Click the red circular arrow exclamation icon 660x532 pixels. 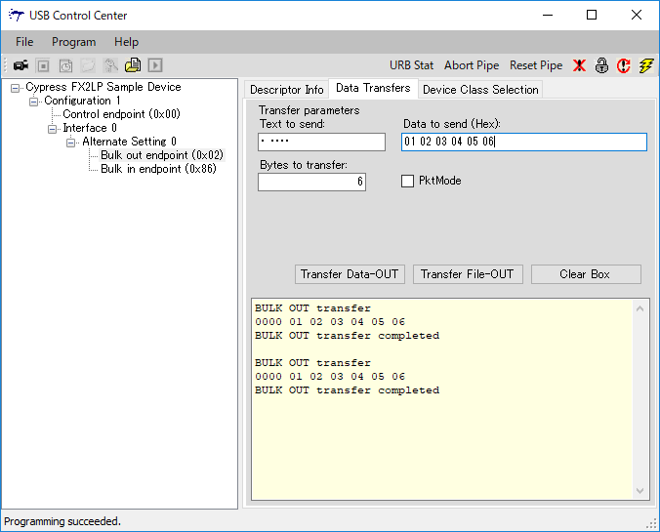623,65
